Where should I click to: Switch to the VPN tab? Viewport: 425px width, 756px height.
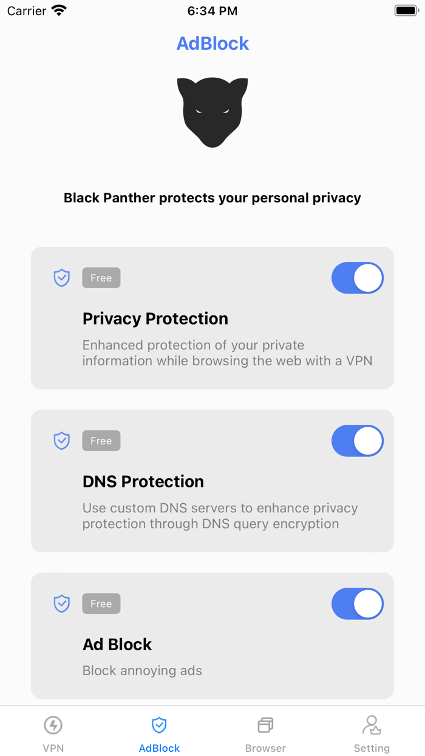53,732
